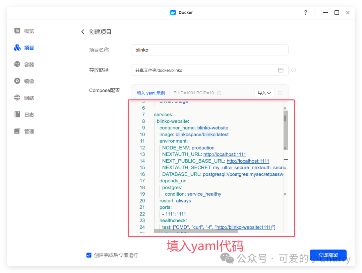This screenshot has height=273, width=362.
Task: Switch to 管理 menu item
Action: [29, 131]
